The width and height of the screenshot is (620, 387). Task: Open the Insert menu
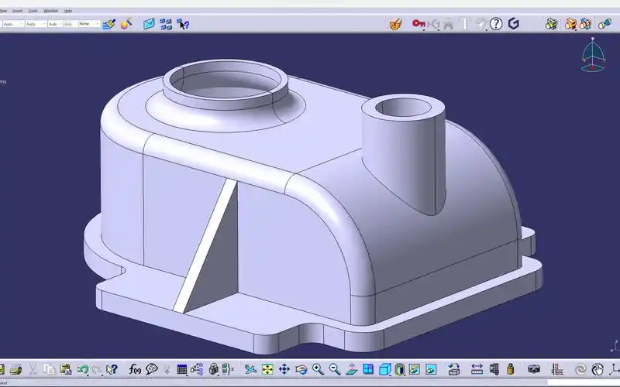tap(17, 11)
